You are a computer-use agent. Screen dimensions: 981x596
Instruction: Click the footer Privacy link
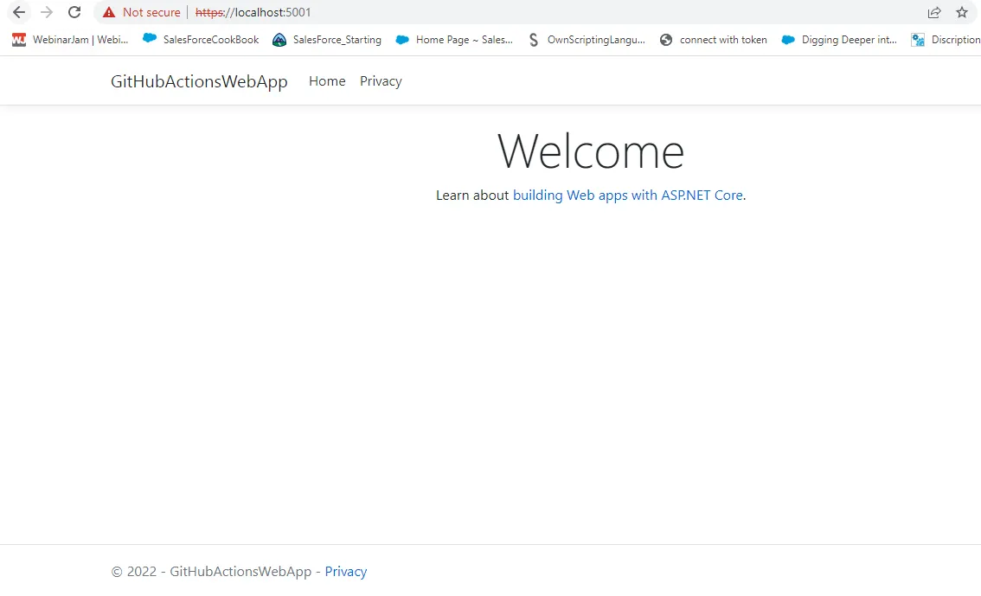345,571
